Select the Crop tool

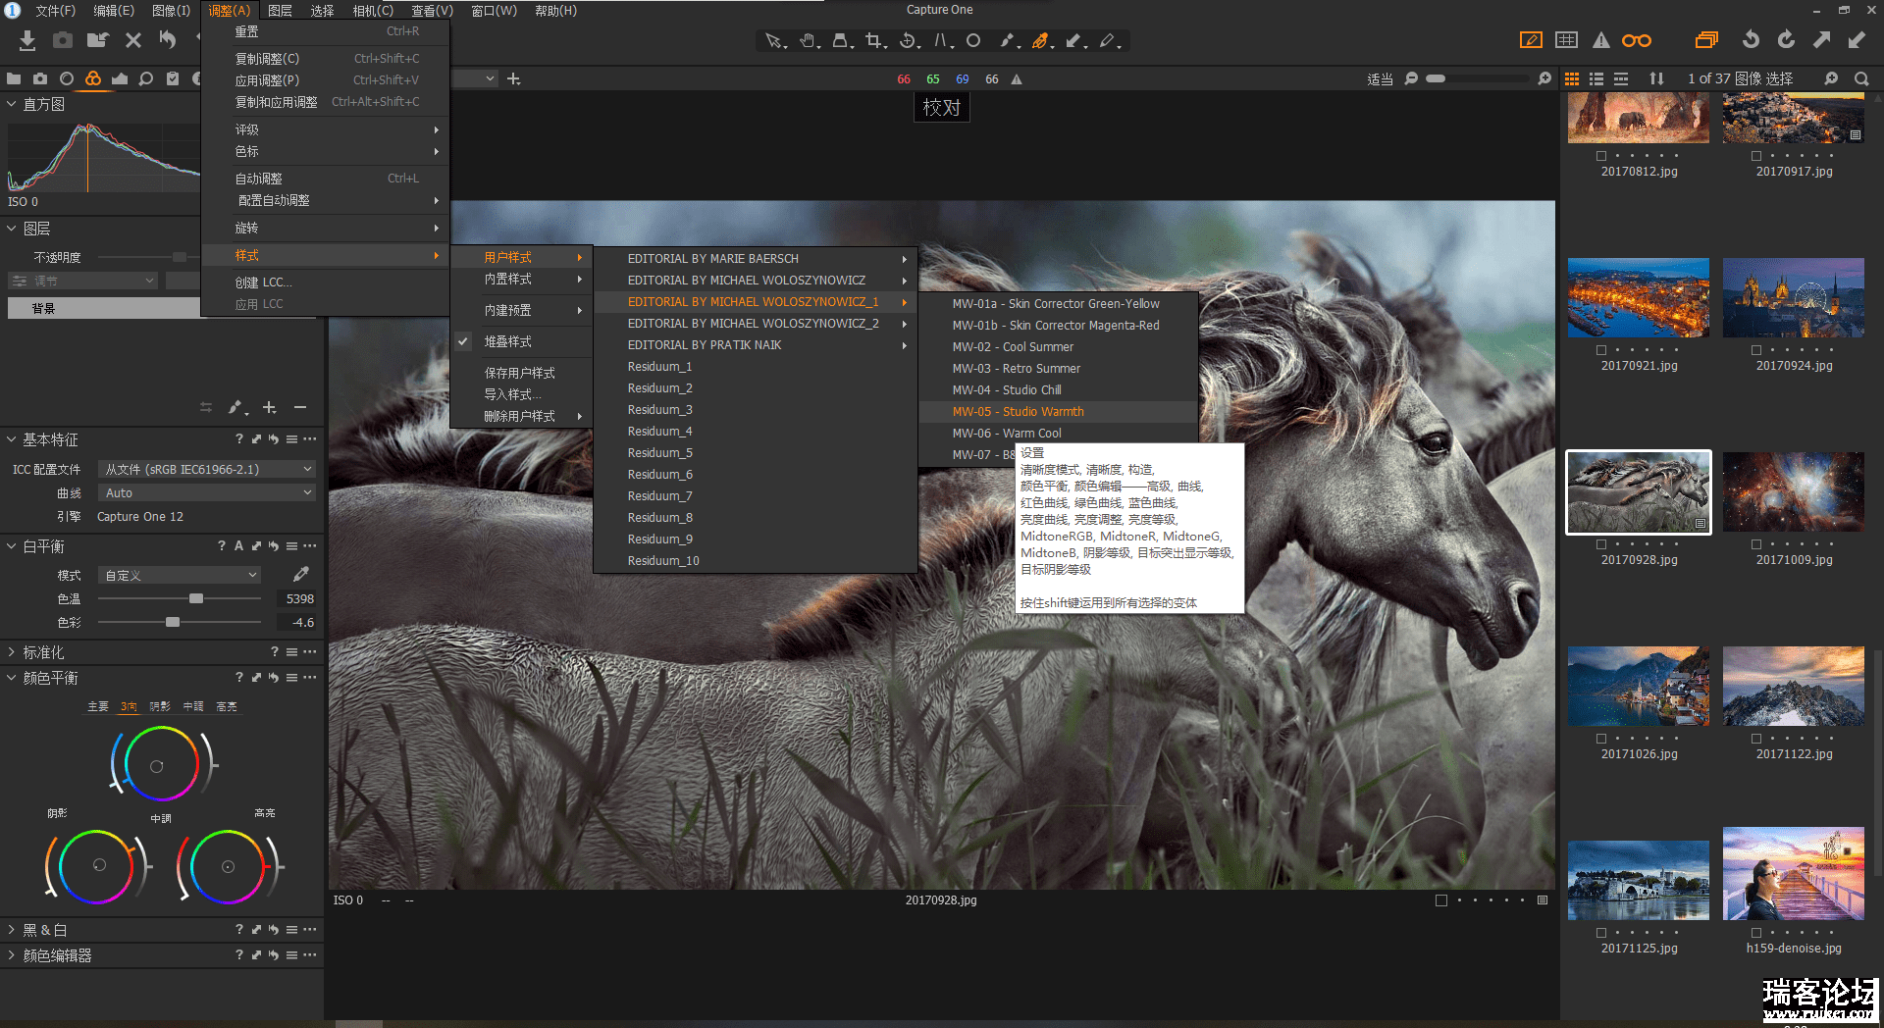tap(875, 41)
